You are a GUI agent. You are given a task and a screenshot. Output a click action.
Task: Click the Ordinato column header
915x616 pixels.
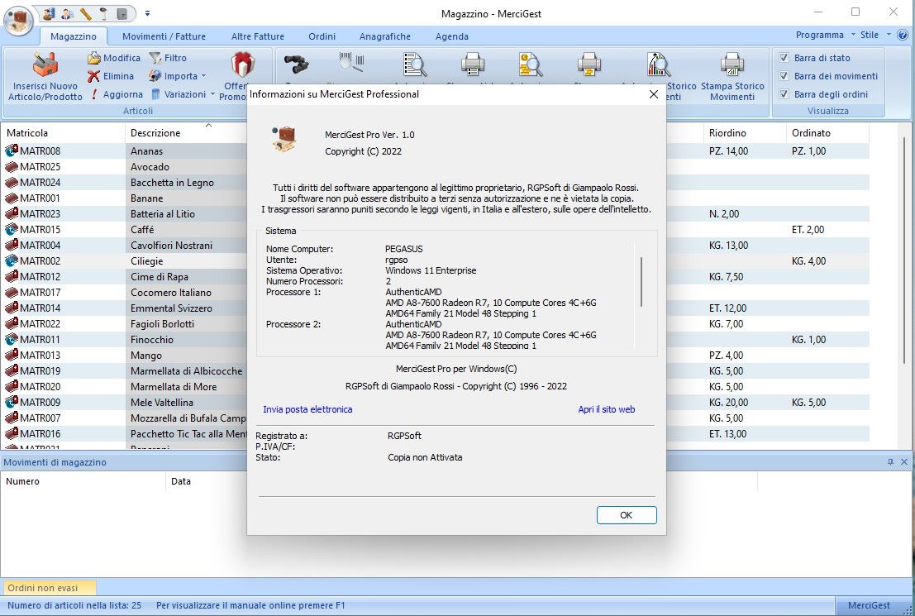coord(827,133)
